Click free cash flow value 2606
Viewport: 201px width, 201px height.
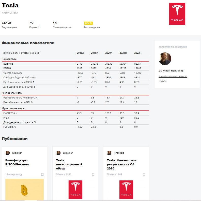click(x=108, y=78)
